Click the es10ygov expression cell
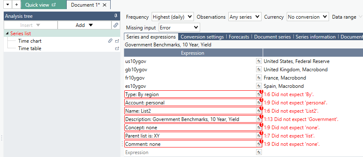The width and height of the screenshot is (363, 157). click(190, 86)
